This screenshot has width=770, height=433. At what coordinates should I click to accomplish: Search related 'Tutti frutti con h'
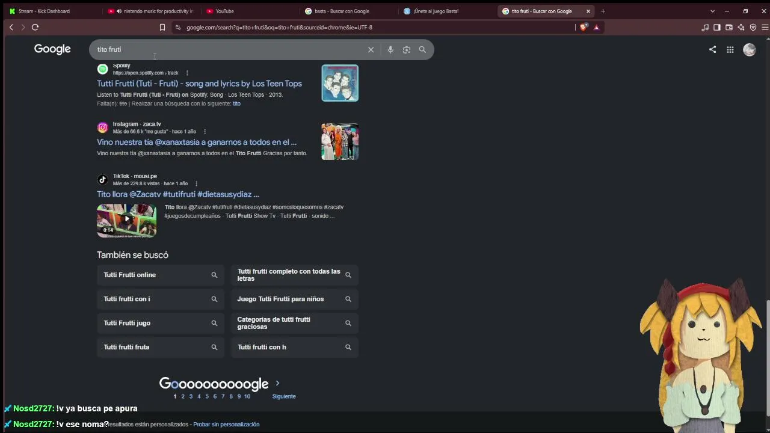(x=295, y=347)
